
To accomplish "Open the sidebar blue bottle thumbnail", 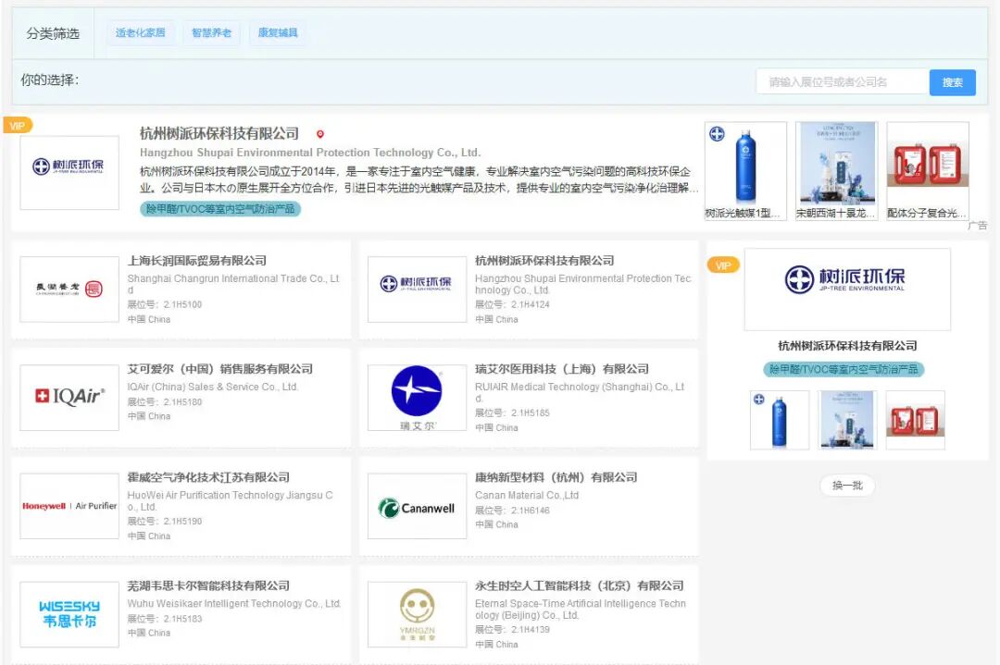I will pyautogui.click(x=780, y=421).
